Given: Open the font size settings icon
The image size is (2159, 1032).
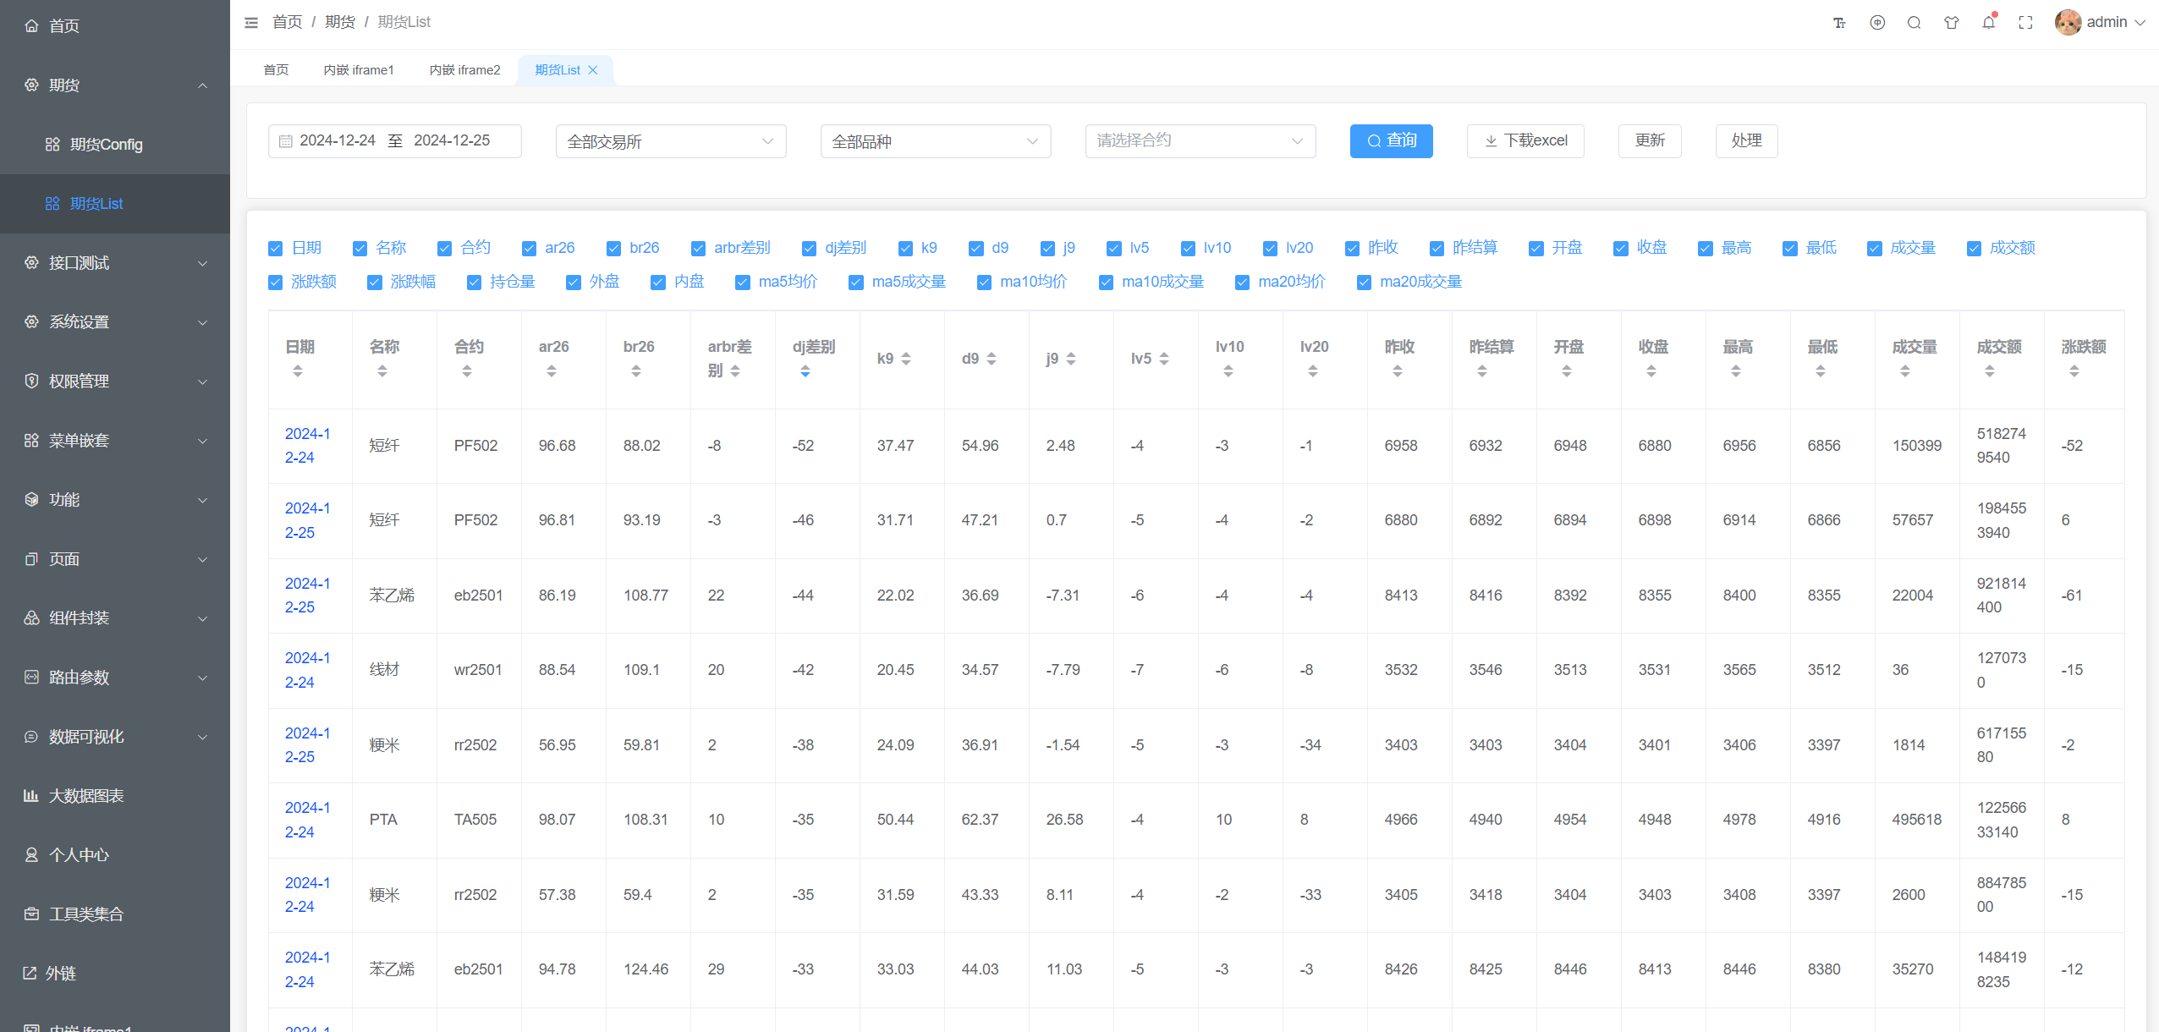Looking at the screenshot, I should (1839, 23).
